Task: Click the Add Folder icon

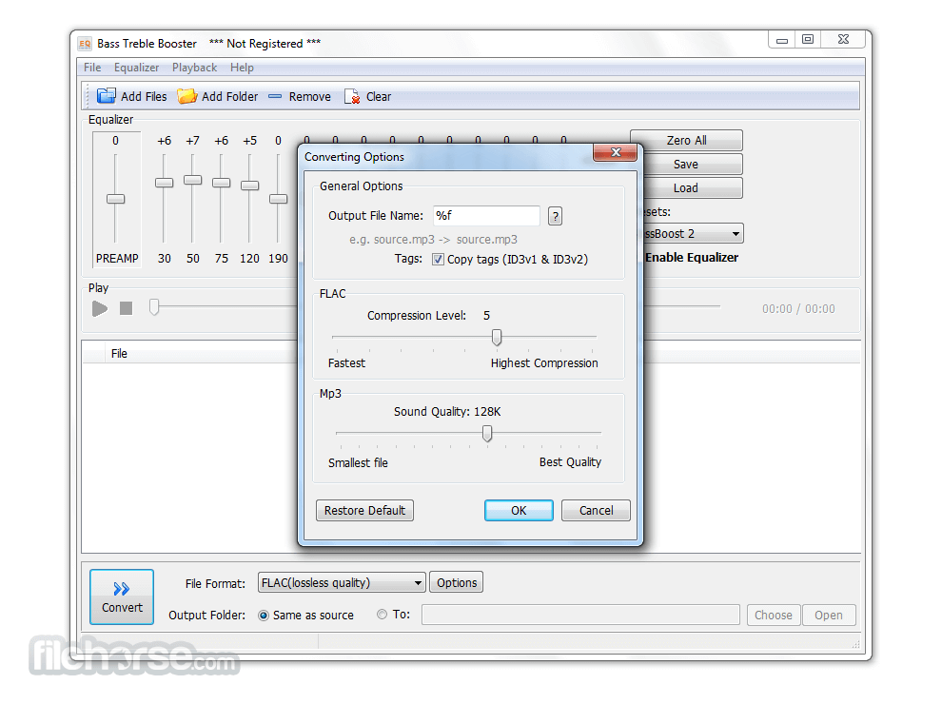Action: click(x=186, y=96)
